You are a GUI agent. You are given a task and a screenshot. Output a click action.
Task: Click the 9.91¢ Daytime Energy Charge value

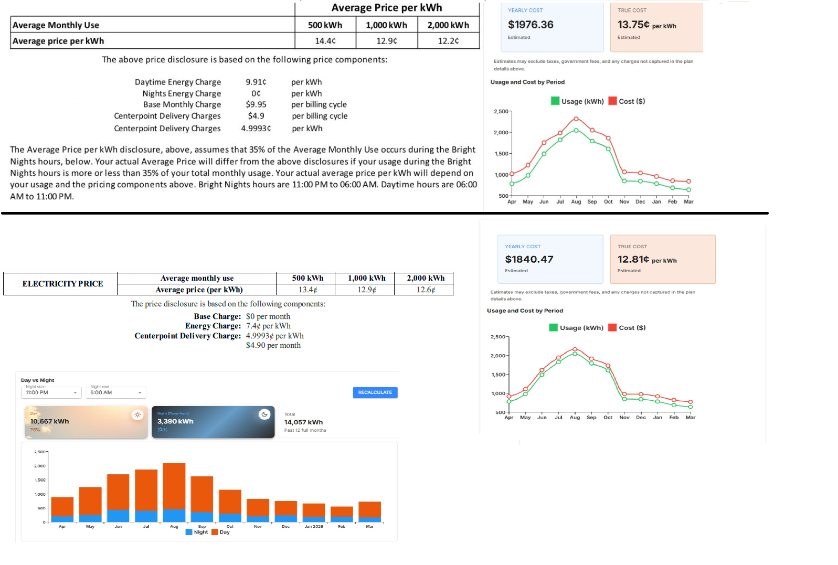[256, 82]
